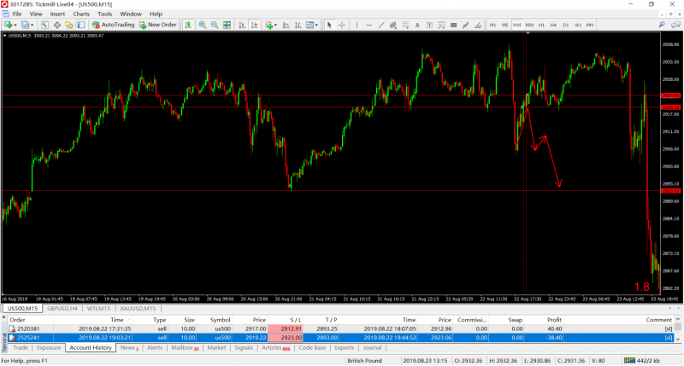This screenshot has width=684, height=366.
Task: Click the AutoTrading button
Action: coord(114,25)
